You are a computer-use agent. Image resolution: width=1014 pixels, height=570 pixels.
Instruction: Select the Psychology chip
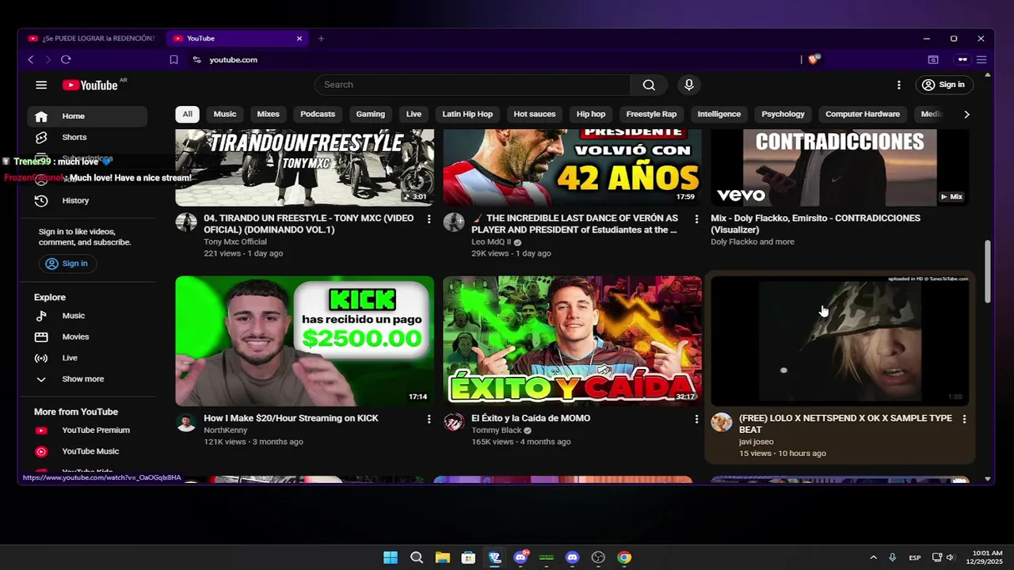click(783, 114)
